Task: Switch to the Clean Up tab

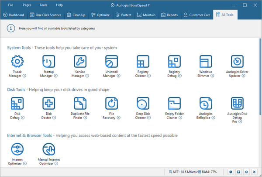Action: tap(76, 15)
